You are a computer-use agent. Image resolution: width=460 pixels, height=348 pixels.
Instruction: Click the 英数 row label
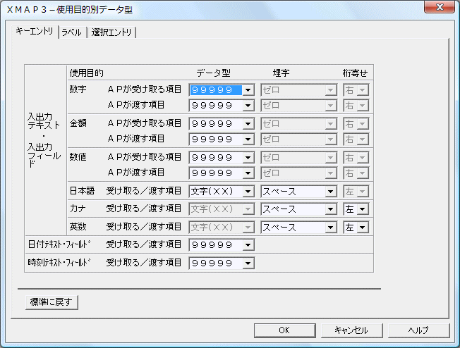tap(78, 227)
